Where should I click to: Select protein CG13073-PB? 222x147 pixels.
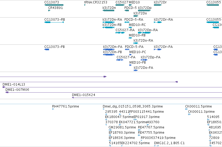(x=47, y=49)
